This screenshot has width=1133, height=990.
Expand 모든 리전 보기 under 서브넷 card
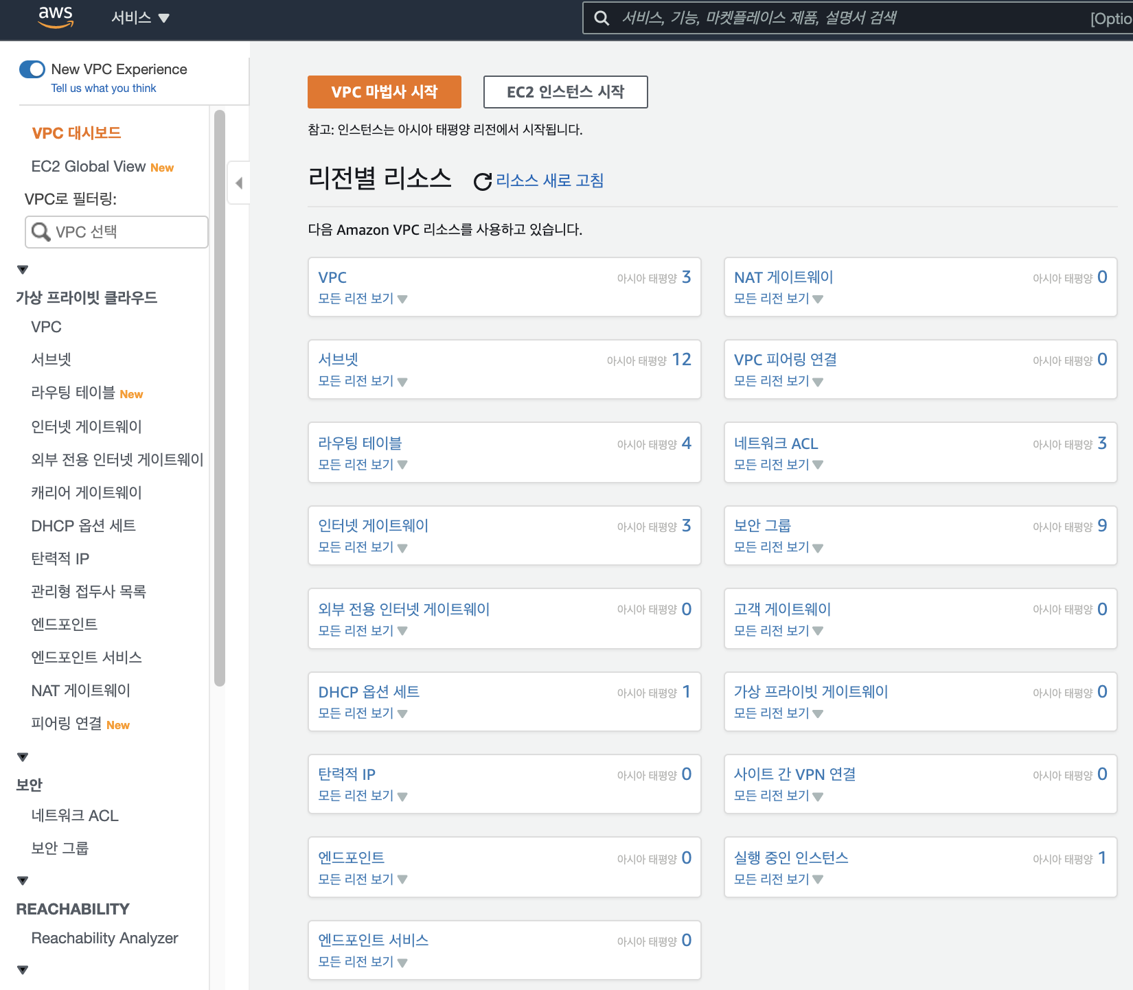363,381
